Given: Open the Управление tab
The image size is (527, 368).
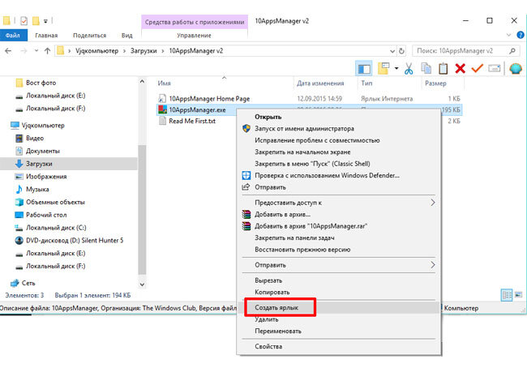Looking at the screenshot, I should tap(195, 36).
